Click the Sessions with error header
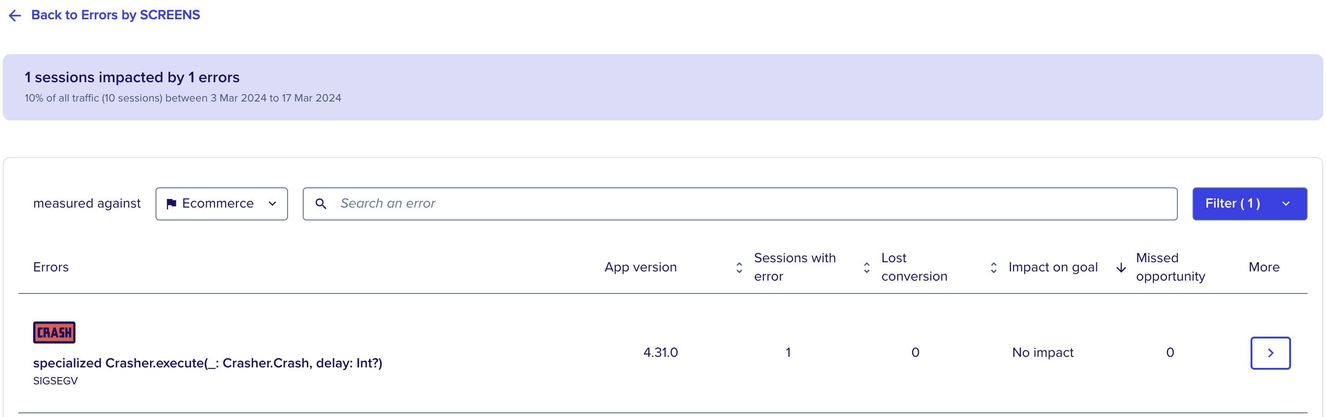This screenshot has height=417, width=1326. pos(795,267)
